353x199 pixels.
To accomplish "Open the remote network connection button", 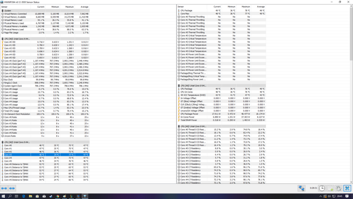I will click(x=302, y=188).
